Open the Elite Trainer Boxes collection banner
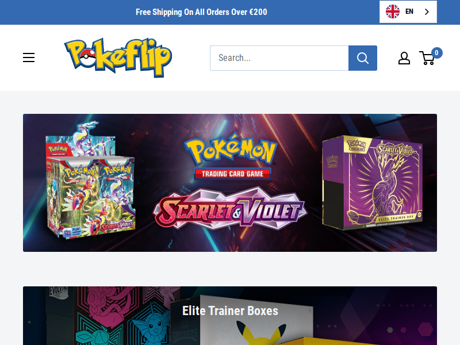Image resolution: width=460 pixels, height=345 pixels. 230,316
